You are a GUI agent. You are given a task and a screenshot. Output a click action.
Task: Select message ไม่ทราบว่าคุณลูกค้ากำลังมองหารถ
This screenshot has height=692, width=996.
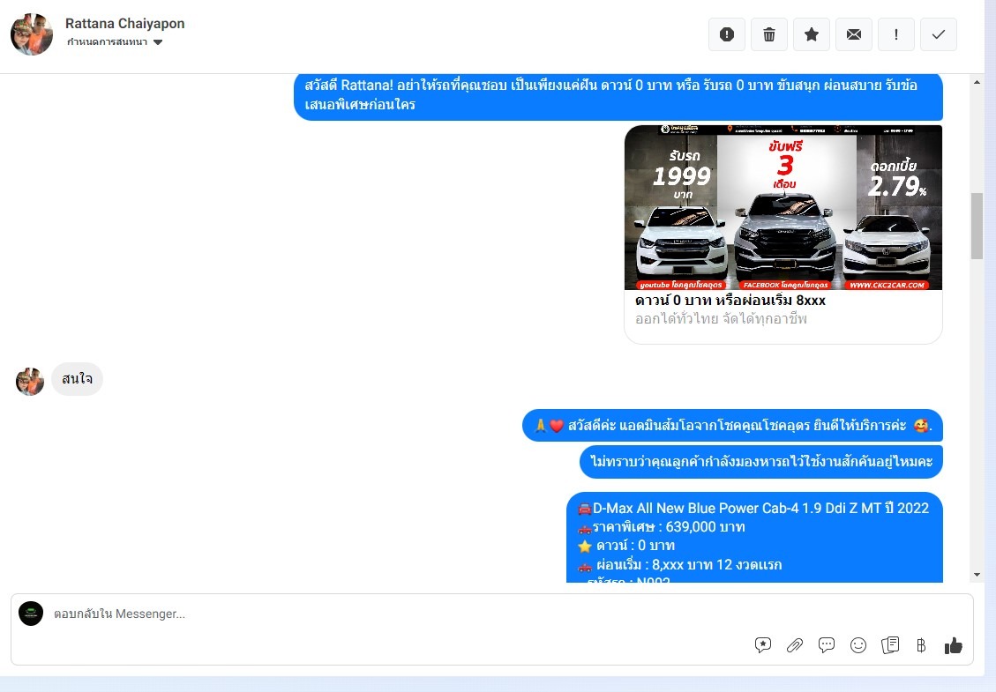pos(761,462)
